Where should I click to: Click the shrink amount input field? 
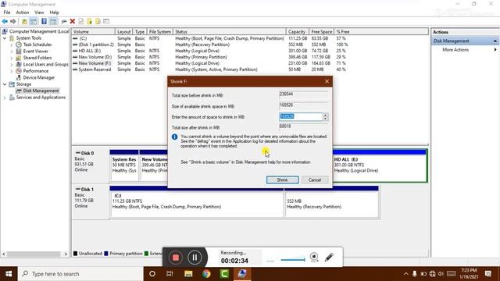coord(301,116)
